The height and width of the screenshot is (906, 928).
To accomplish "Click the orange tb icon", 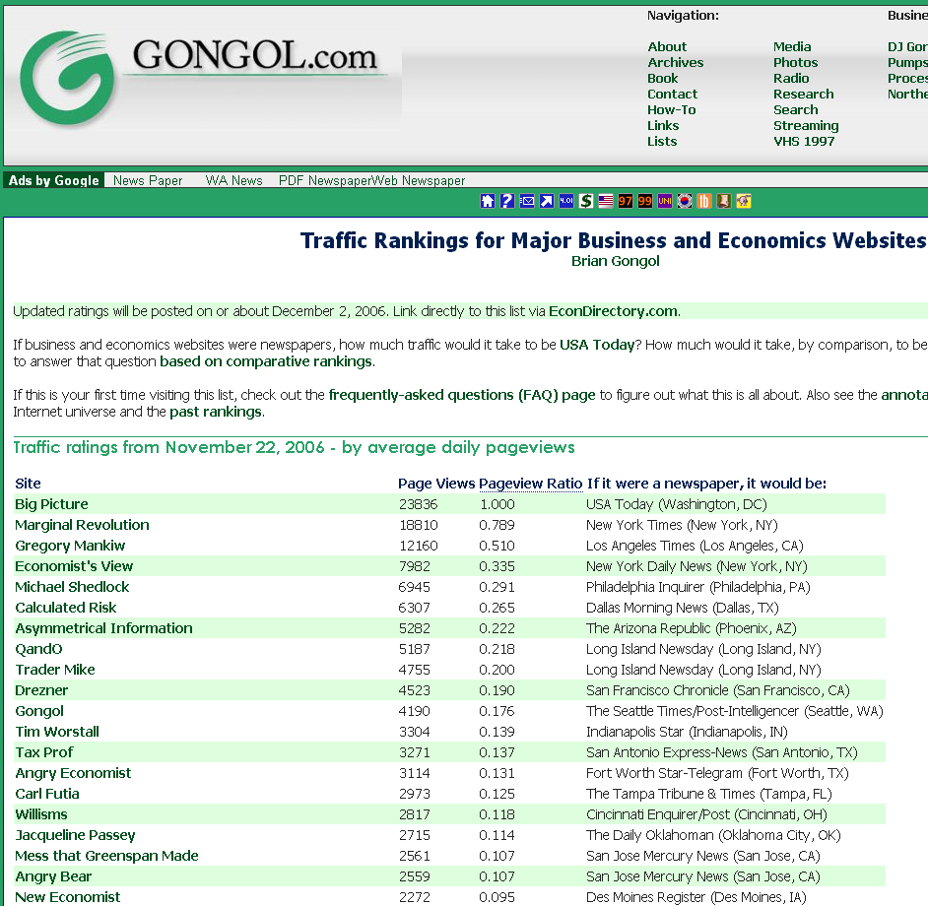I will pyautogui.click(x=704, y=201).
